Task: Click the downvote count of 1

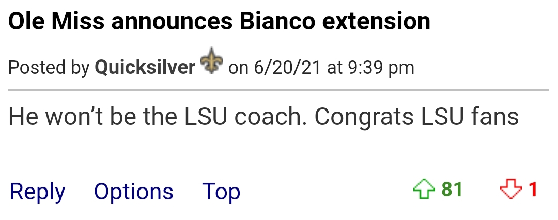Action: (x=533, y=189)
